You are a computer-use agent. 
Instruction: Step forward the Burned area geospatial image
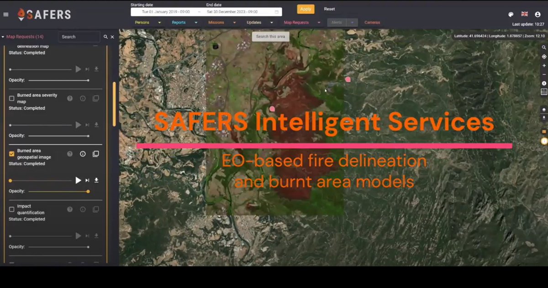[x=87, y=180]
